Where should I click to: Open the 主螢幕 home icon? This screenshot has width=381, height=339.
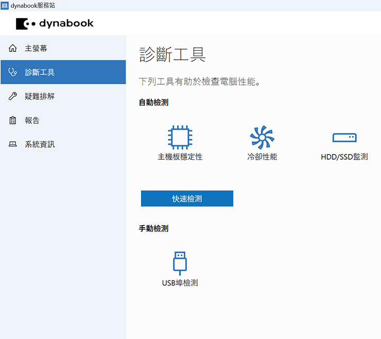coord(13,48)
